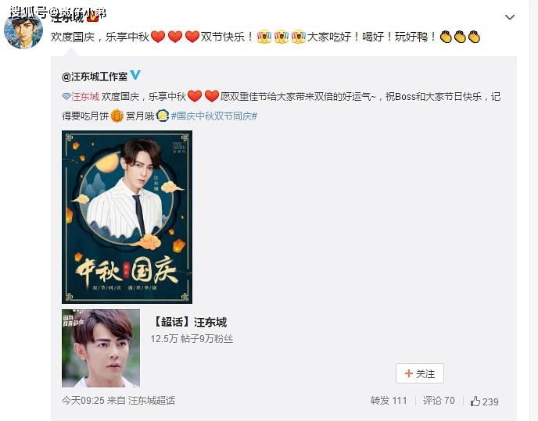Click the plus icon in the follow button
The image size is (538, 421).
(x=408, y=373)
